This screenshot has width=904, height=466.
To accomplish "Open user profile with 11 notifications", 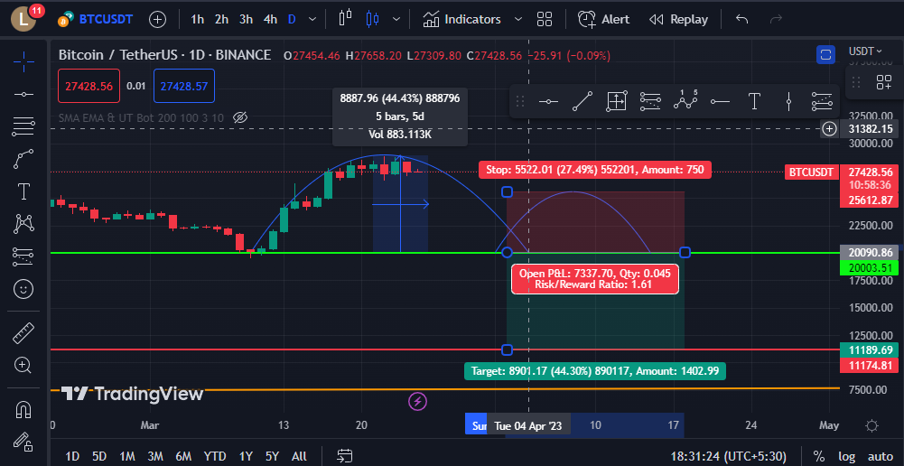I will (x=25, y=18).
